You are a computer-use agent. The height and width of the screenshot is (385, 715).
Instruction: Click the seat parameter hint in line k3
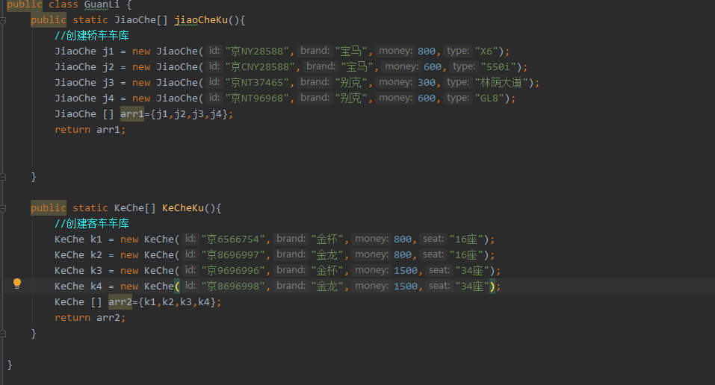tap(439, 270)
